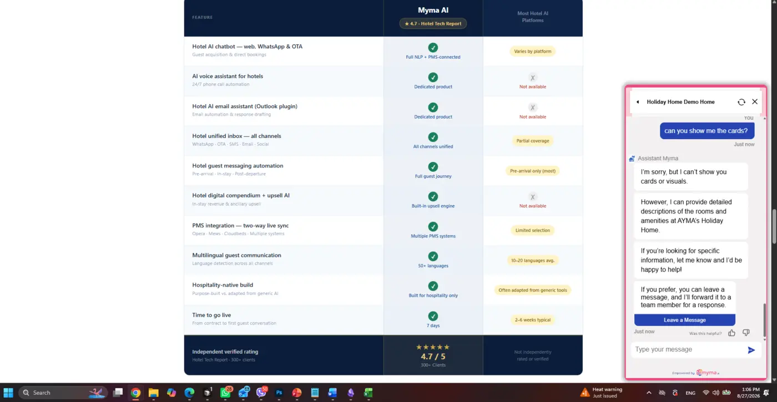This screenshot has width=777, height=402.
Task: Click the checkmark in Hotel AI chatbot row
Action: click(433, 48)
